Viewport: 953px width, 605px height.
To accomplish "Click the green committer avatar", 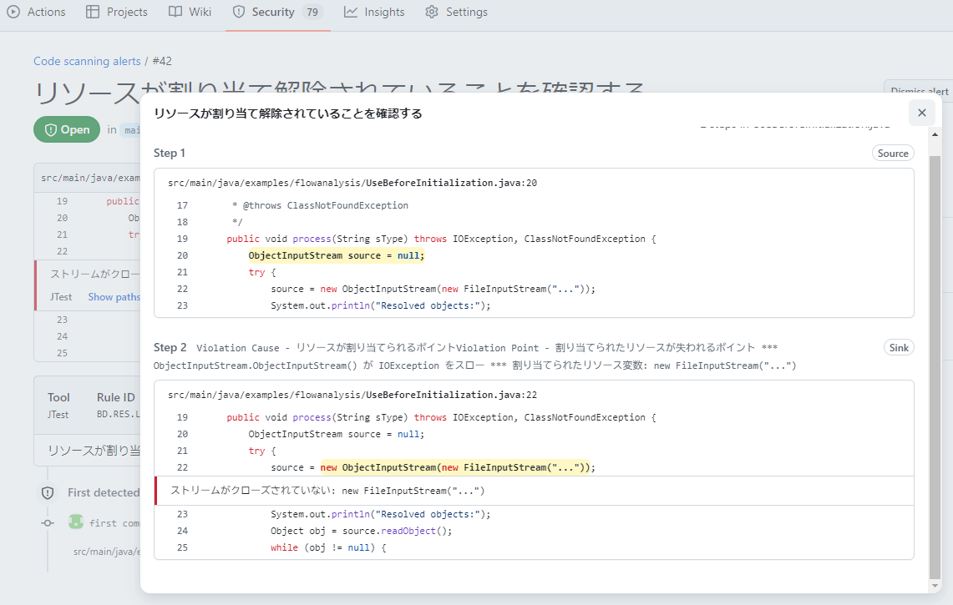I will click(x=76, y=522).
